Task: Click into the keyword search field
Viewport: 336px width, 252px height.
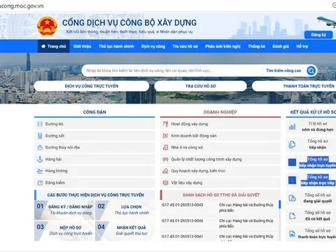Action: 171,71
